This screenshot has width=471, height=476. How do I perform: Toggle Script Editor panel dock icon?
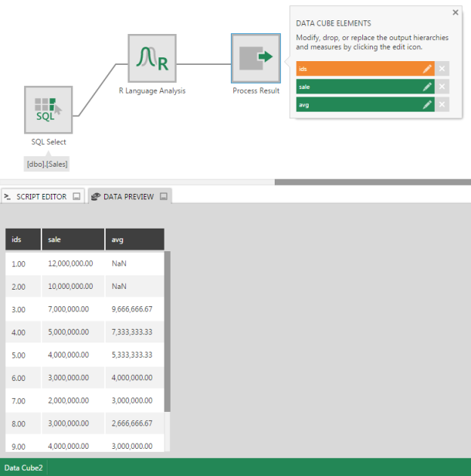tap(76, 197)
